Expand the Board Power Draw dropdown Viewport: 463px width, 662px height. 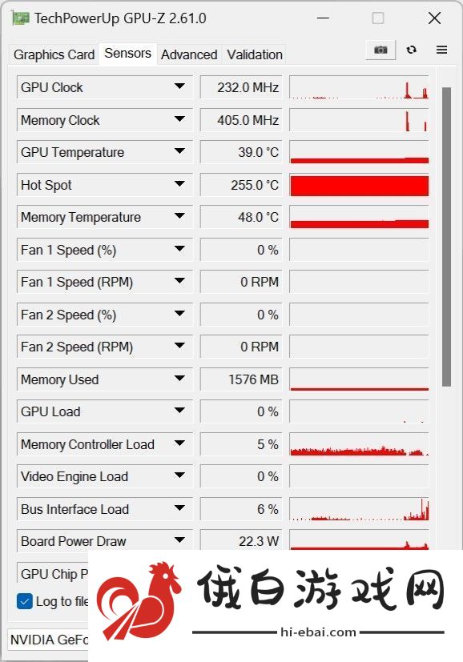179,540
